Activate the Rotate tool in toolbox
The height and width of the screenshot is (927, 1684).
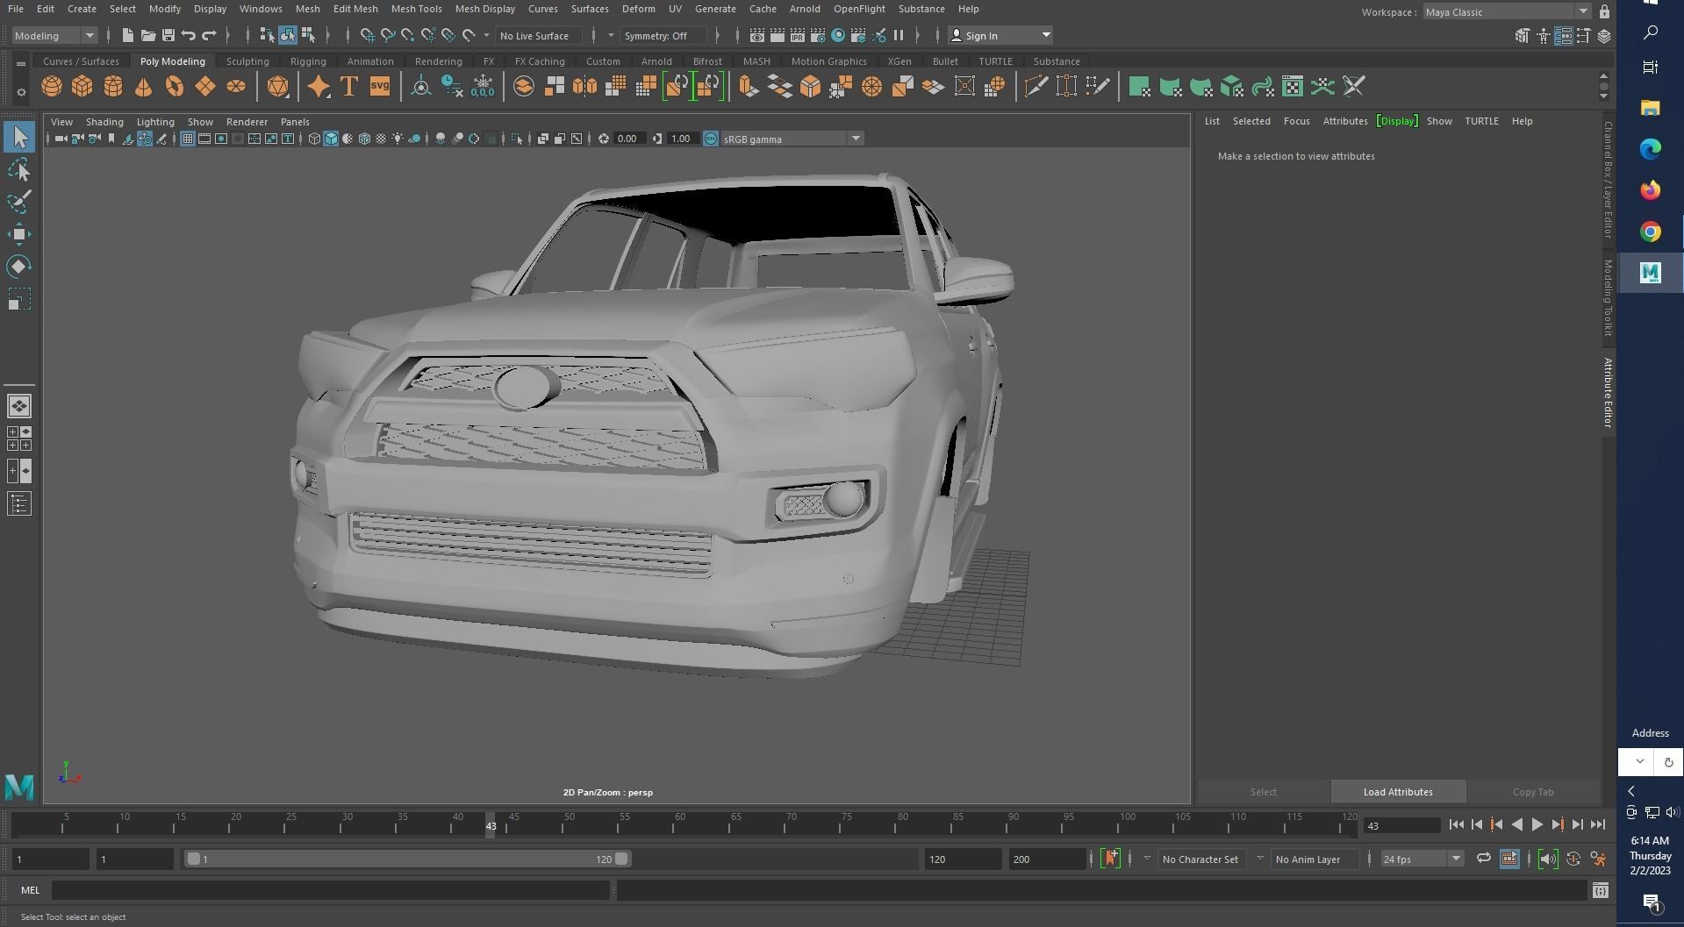click(x=19, y=266)
